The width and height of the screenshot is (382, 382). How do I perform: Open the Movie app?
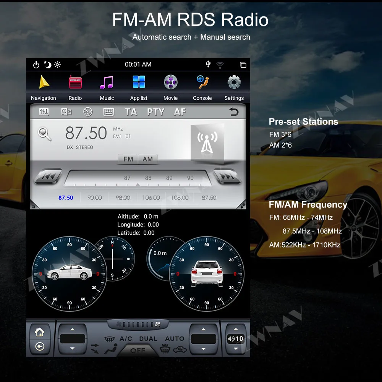coord(170,82)
